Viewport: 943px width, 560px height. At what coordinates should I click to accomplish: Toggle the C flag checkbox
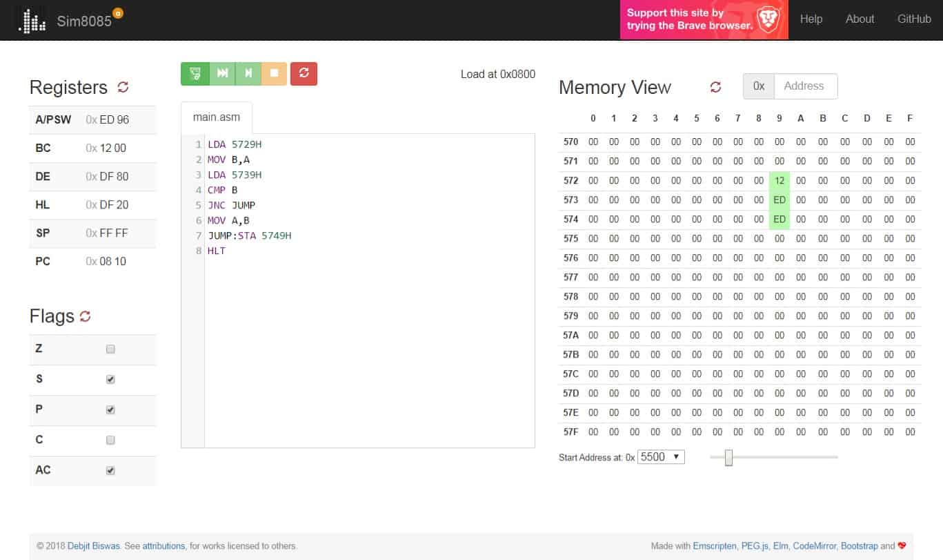110,441
